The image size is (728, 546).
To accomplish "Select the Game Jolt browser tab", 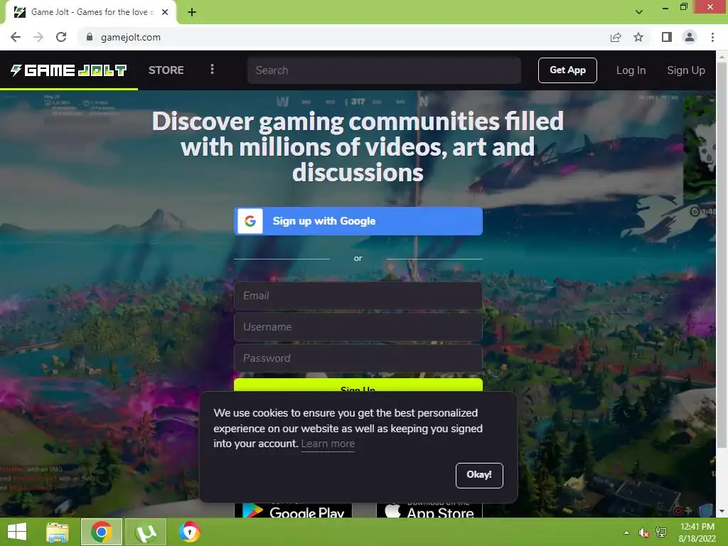I will [90, 12].
